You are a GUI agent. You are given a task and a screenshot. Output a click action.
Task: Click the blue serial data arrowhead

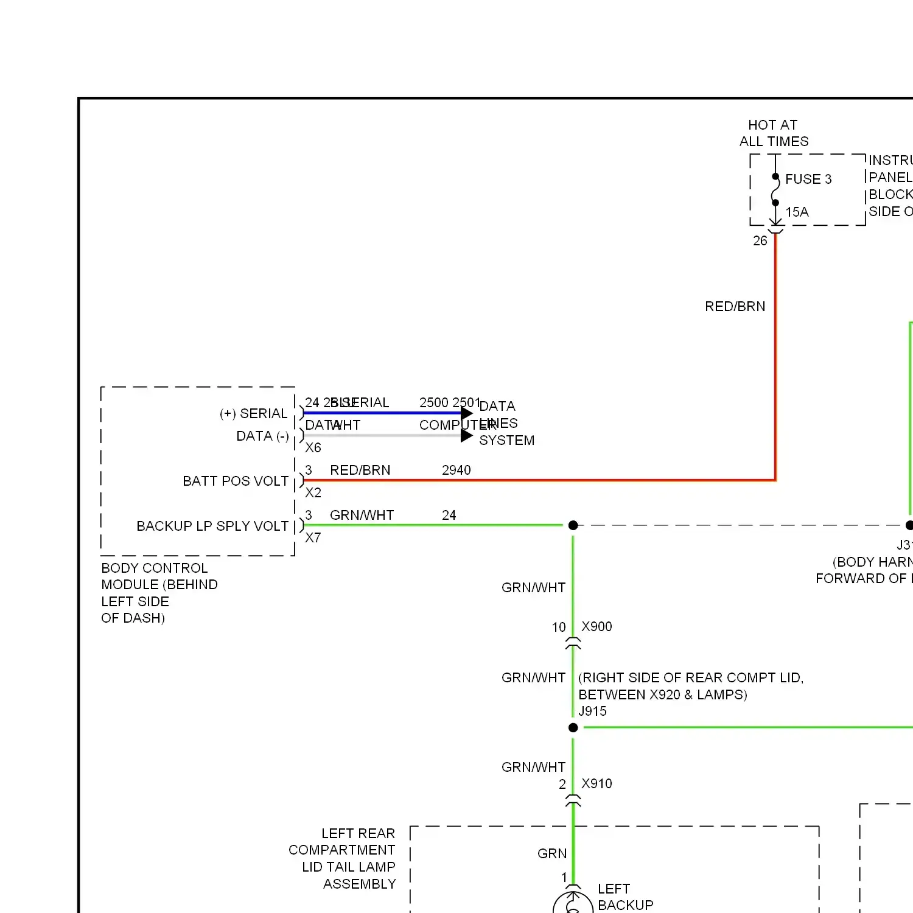pyautogui.click(x=467, y=413)
